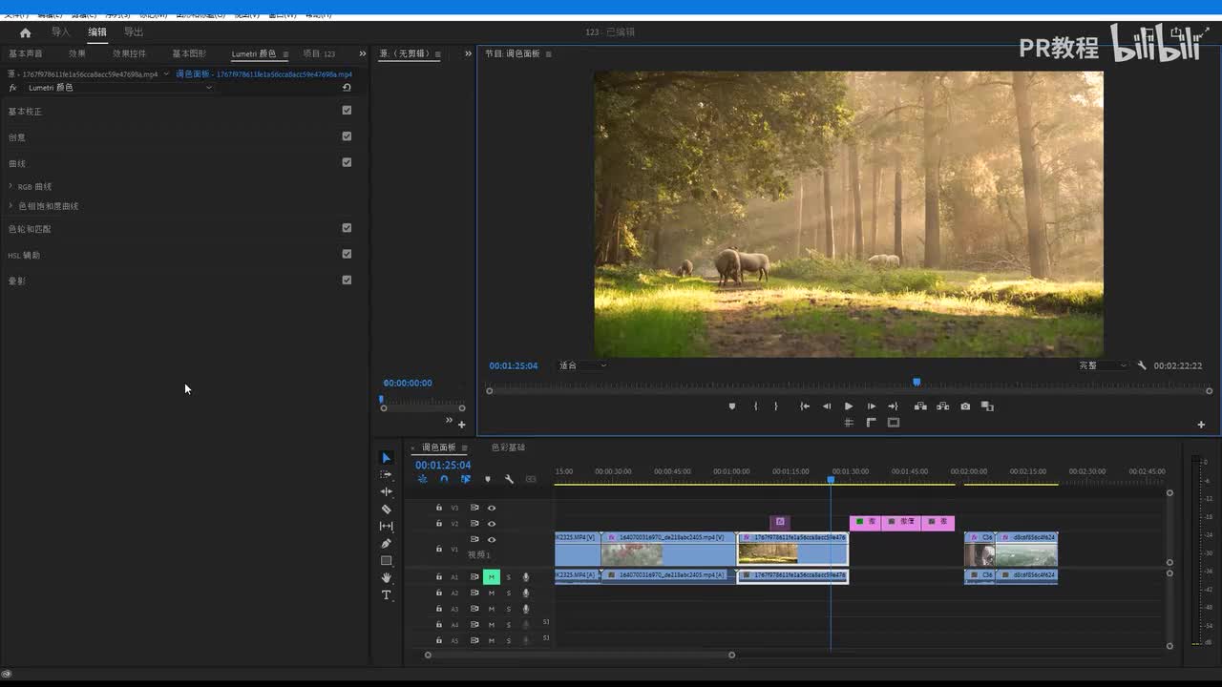Click the 色轮和匹配 section heading
Image resolution: width=1222 pixels, height=687 pixels.
pos(30,229)
